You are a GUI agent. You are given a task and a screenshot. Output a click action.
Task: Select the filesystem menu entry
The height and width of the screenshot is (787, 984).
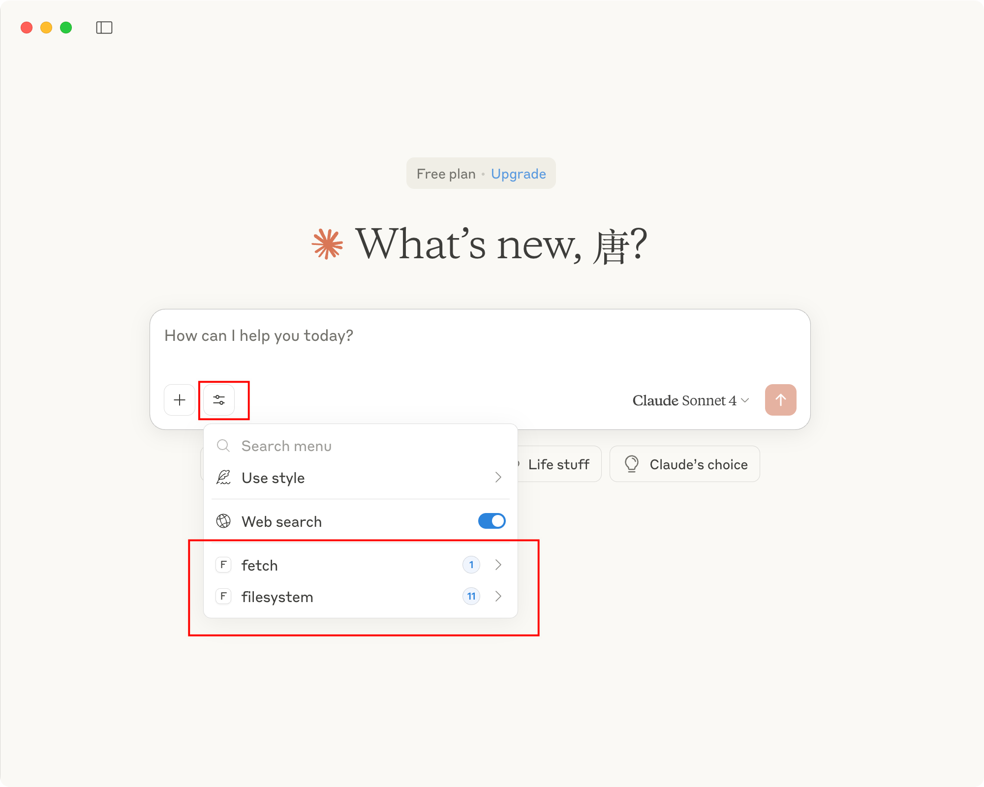(x=277, y=597)
